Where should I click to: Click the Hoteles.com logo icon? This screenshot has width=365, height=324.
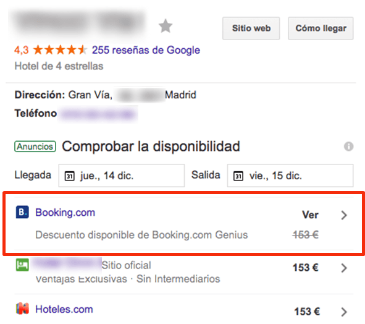(x=22, y=309)
